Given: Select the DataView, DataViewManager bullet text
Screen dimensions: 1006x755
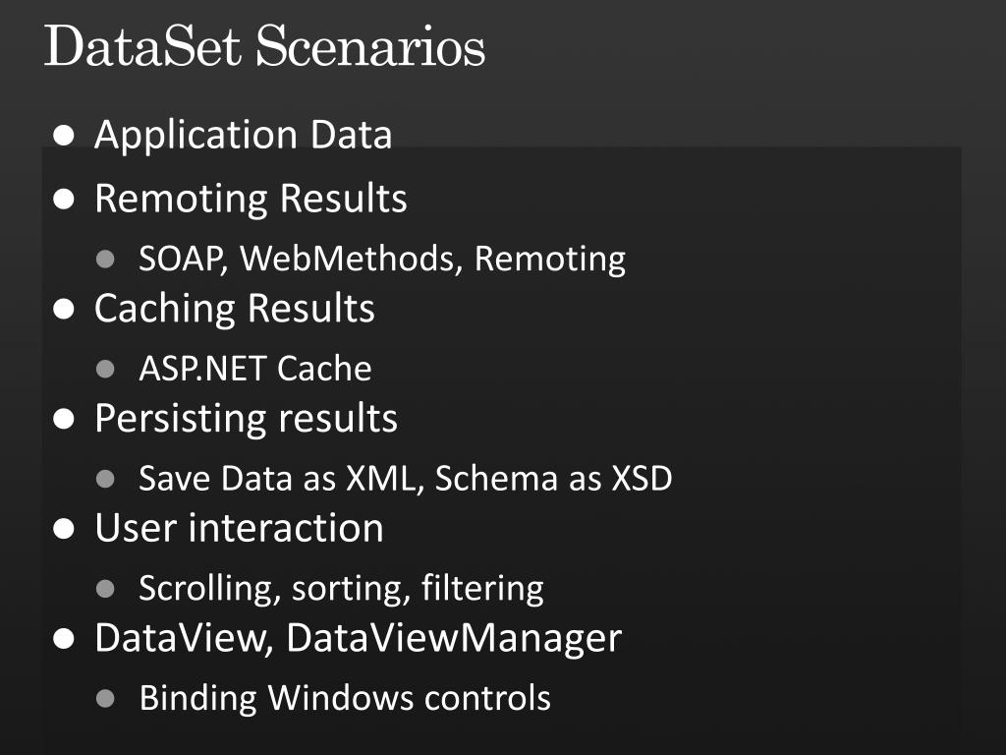Looking at the screenshot, I should (x=358, y=639).
